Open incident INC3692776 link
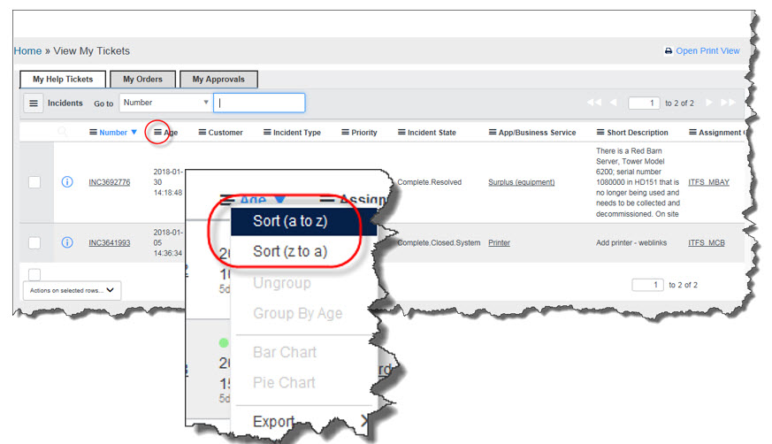The width and height of the screenshot is (772, 444). 110,182
